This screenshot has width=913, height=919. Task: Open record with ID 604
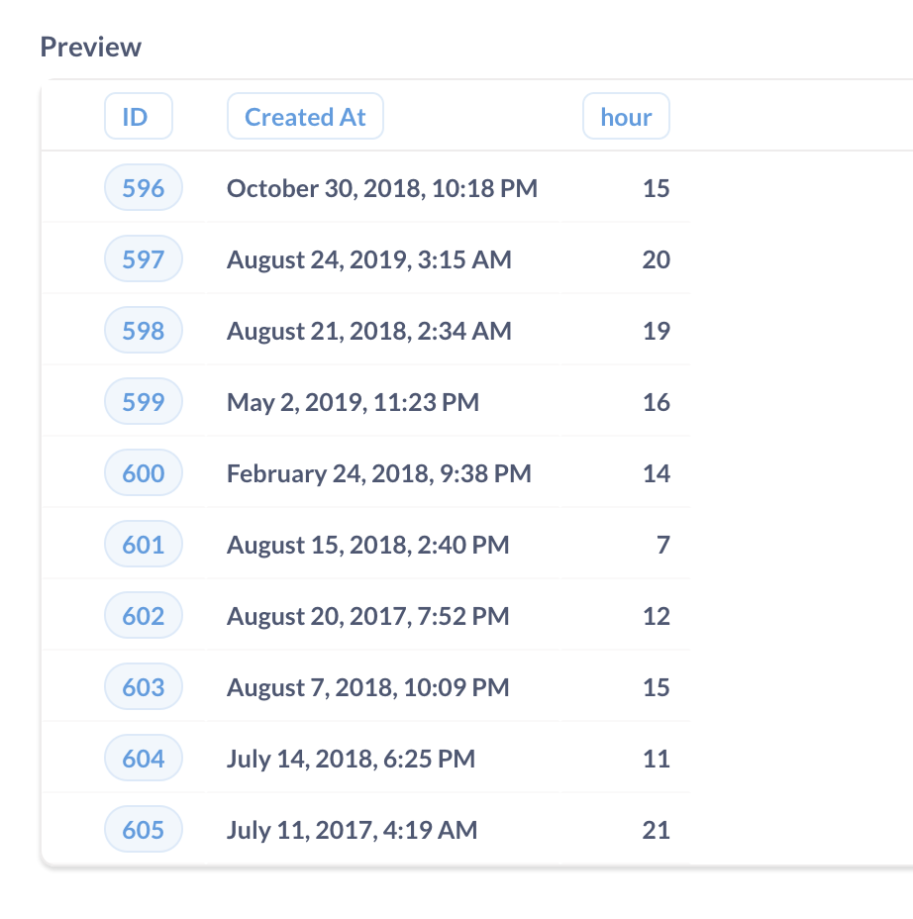(x=143, y=758)
